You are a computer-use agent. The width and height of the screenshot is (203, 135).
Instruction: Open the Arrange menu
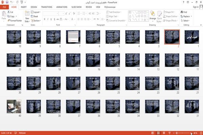[153, 17]
